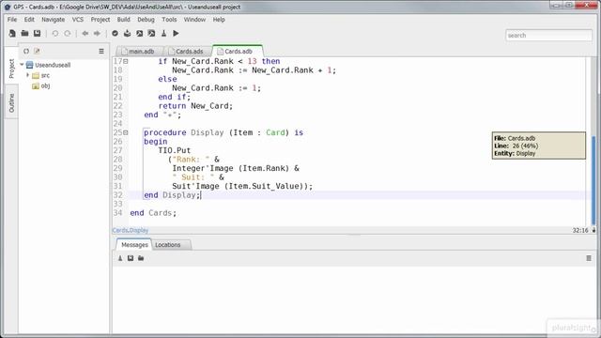Open the Project menu
The width and height of the screenshot is (601, 338).
point(100,20)
